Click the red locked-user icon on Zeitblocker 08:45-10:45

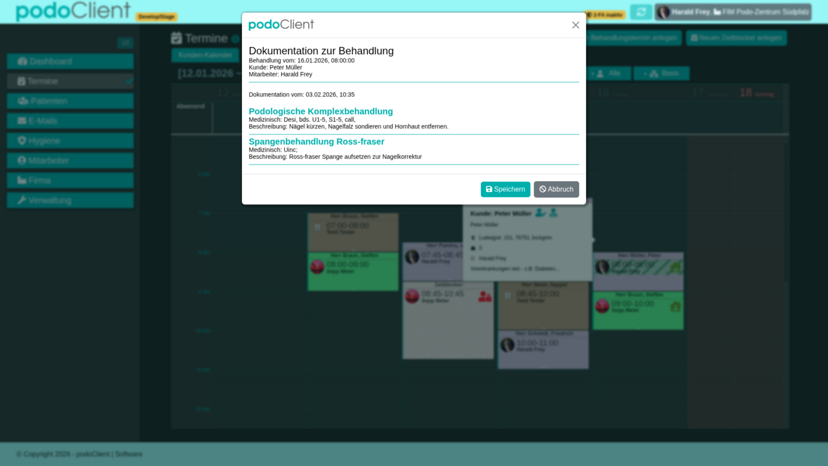pos(485,296)
